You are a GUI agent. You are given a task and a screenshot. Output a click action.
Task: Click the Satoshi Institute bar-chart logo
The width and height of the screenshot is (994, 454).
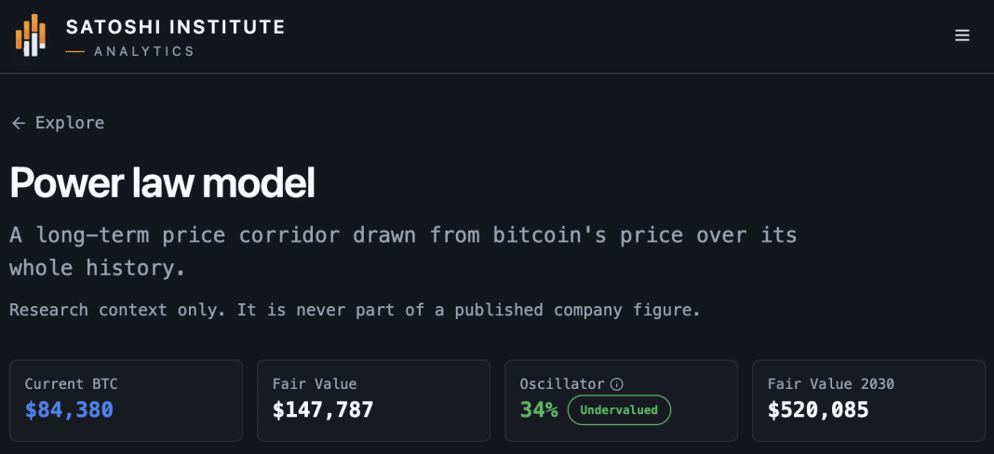click(31, 35)
